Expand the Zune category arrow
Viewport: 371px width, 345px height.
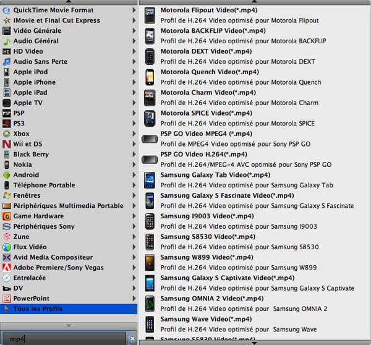134,237
